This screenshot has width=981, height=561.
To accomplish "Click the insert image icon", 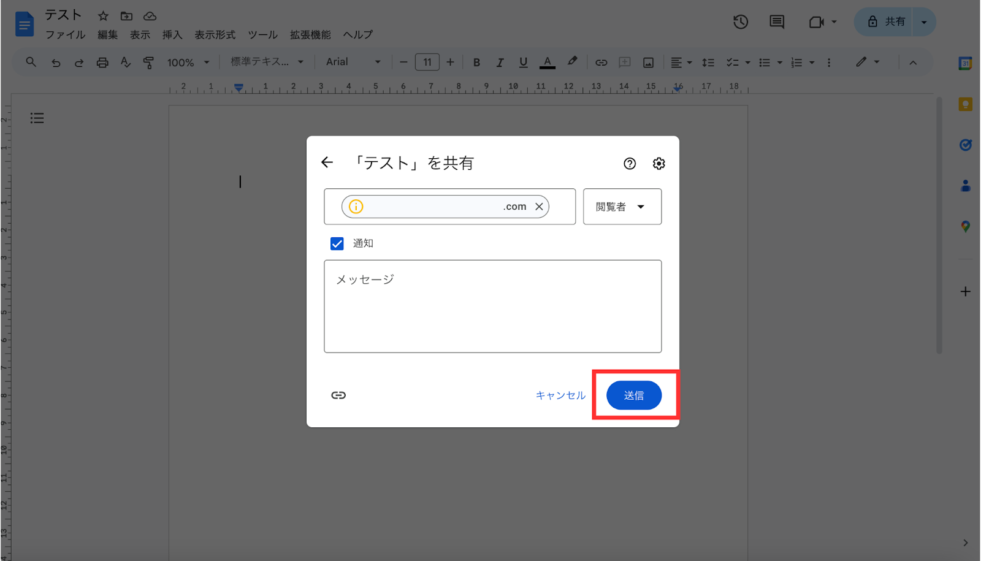I will coord(648,63).
